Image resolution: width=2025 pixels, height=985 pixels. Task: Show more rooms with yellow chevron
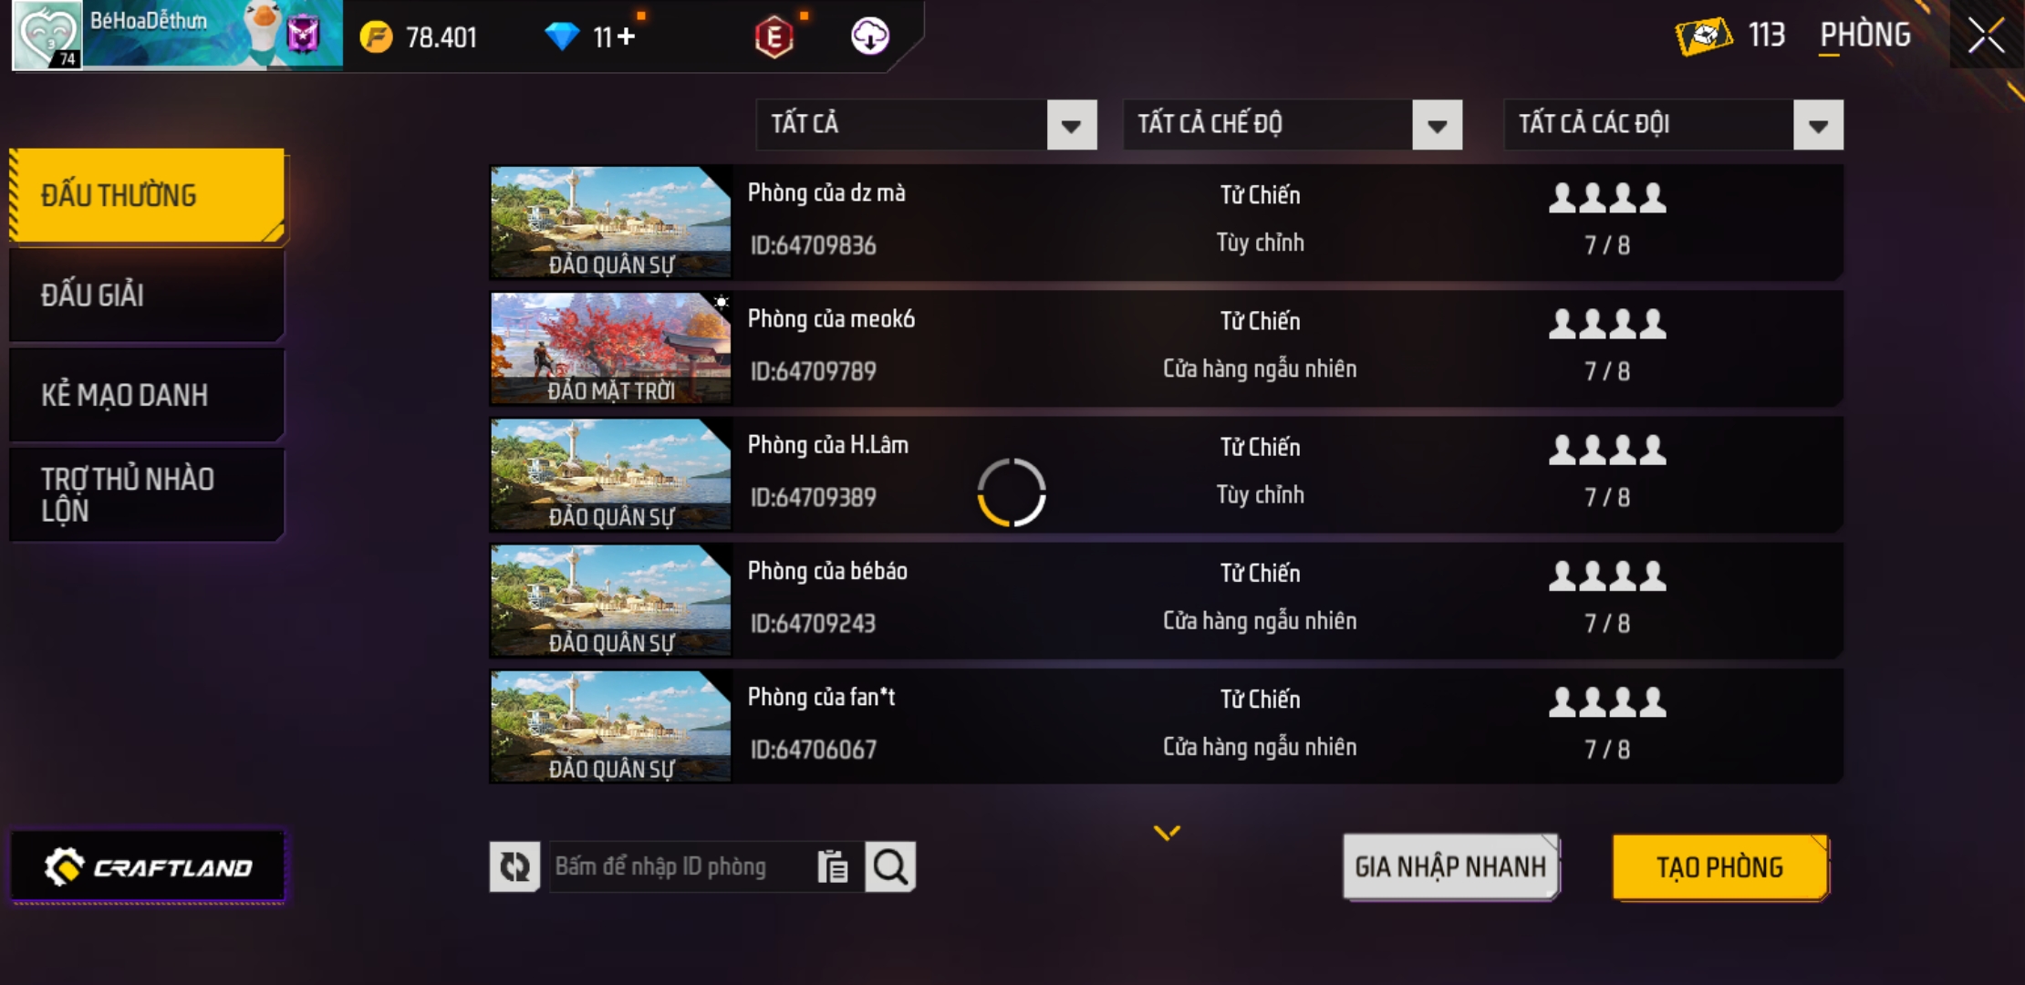click(x=1167, y=832)
